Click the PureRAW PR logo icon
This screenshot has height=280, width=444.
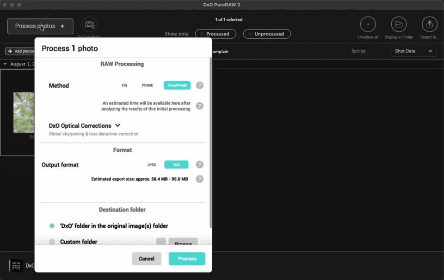16,266
